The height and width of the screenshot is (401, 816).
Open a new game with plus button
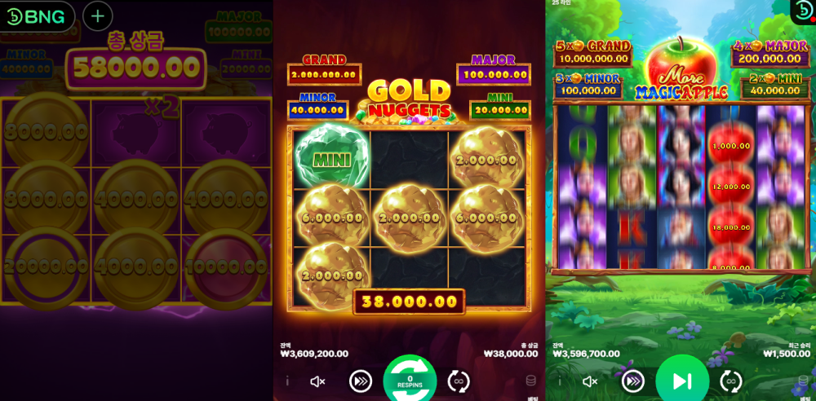click(98, 16)
